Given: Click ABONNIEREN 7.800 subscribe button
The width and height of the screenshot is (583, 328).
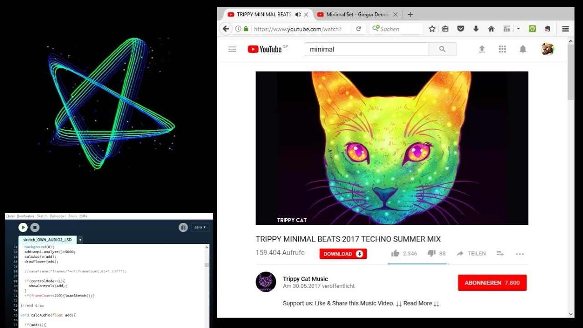Looking at the screenshot, I should coord(492,283).
